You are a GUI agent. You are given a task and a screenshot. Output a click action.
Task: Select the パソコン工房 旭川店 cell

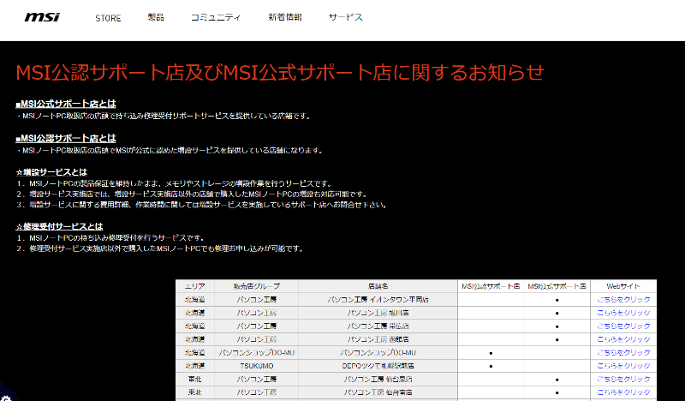378,313
